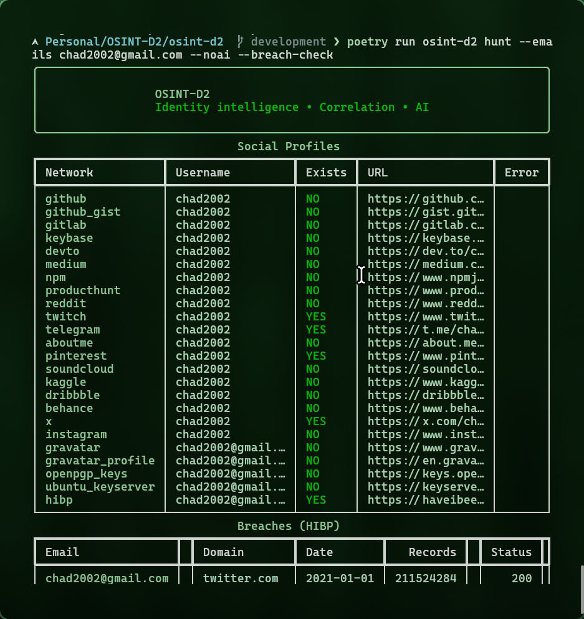Click the 'Email' column header

click(x=62, y=552)
